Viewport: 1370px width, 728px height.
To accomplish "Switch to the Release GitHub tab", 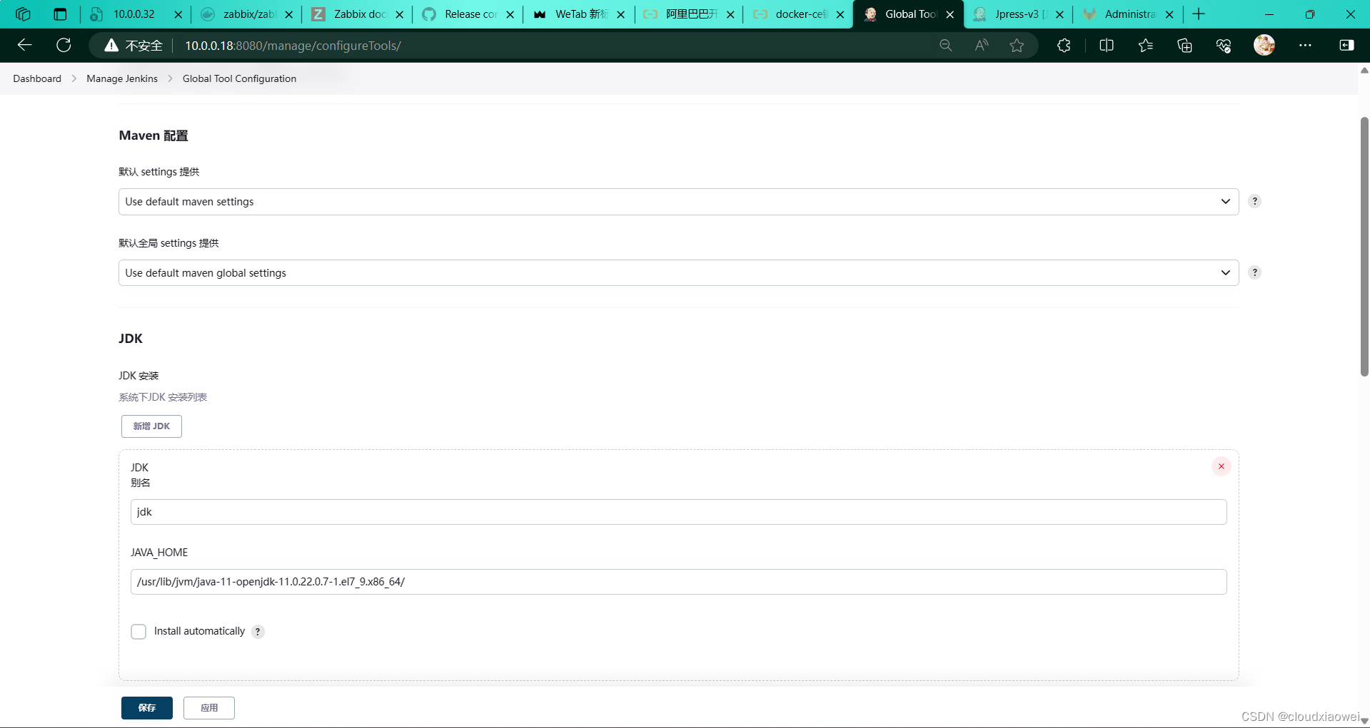I will click(468, 14).
